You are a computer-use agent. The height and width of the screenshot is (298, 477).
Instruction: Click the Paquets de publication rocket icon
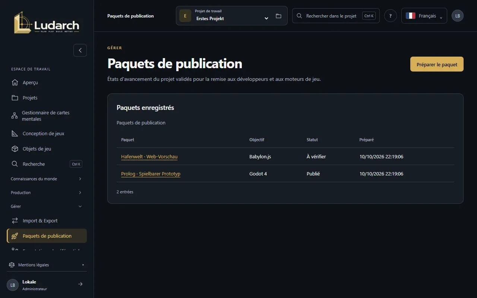click(x=15, y=236)
